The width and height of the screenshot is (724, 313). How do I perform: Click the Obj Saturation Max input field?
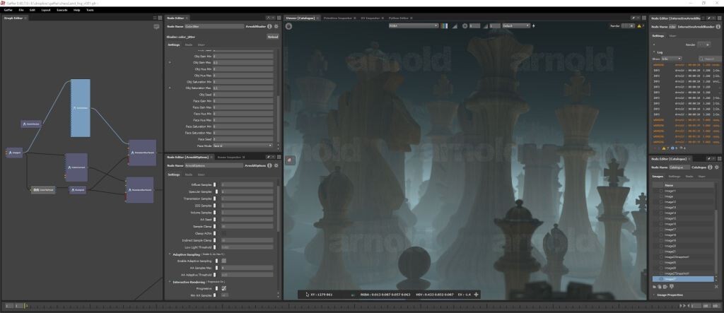(243, 88)
